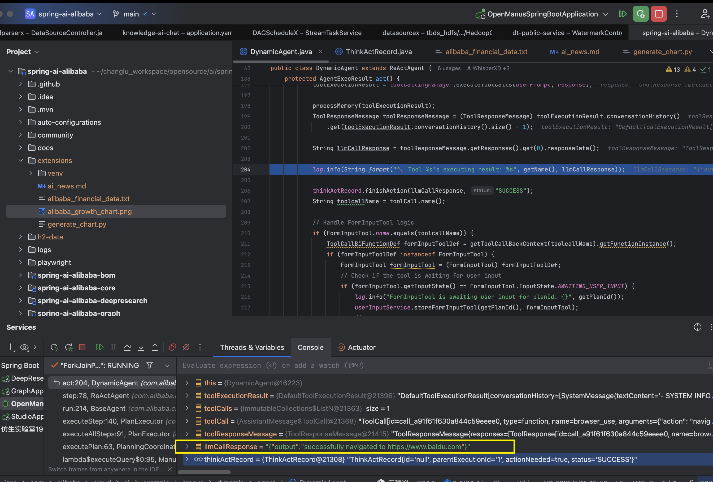Click the Rerun in debug mode icon
713x482 pixels.
[69, 347]
